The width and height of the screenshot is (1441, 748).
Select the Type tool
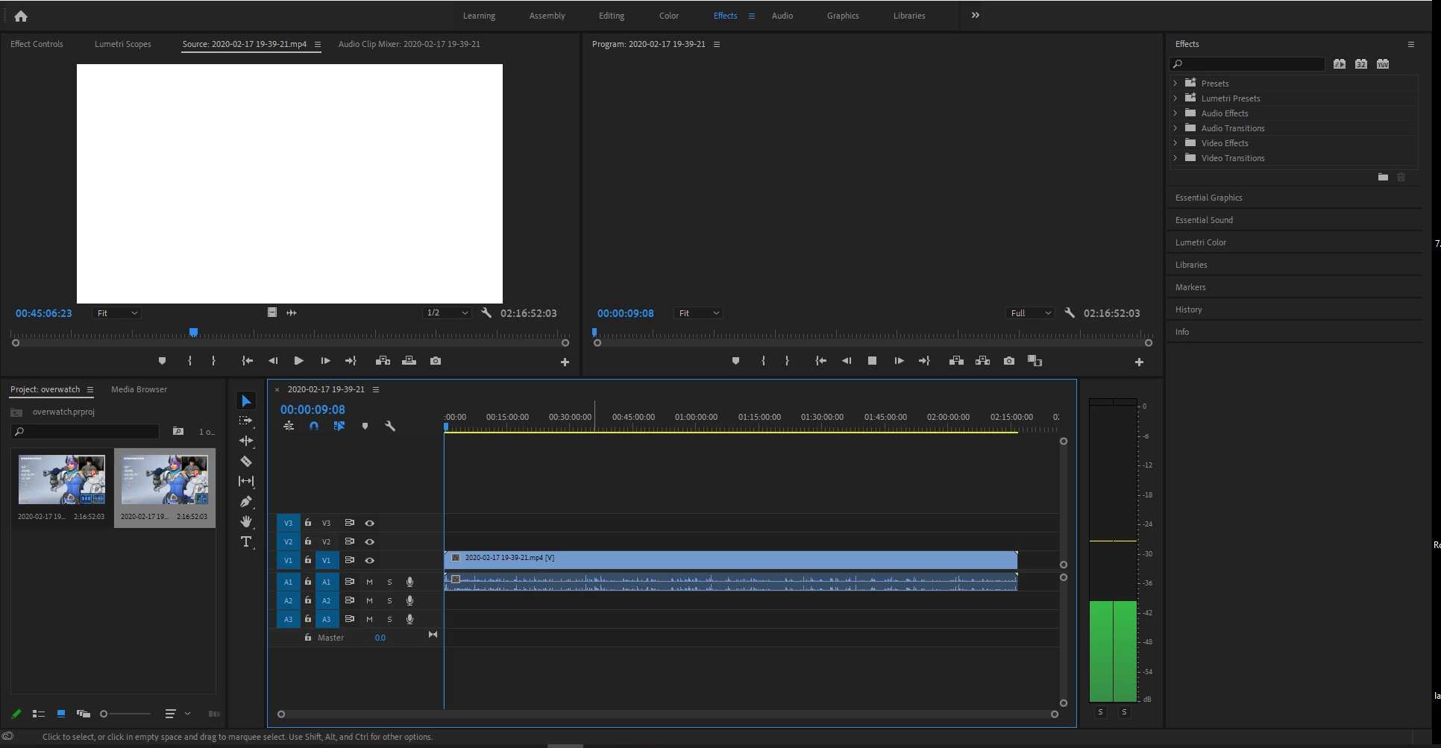pyautogui.click(x=246, y=541)
